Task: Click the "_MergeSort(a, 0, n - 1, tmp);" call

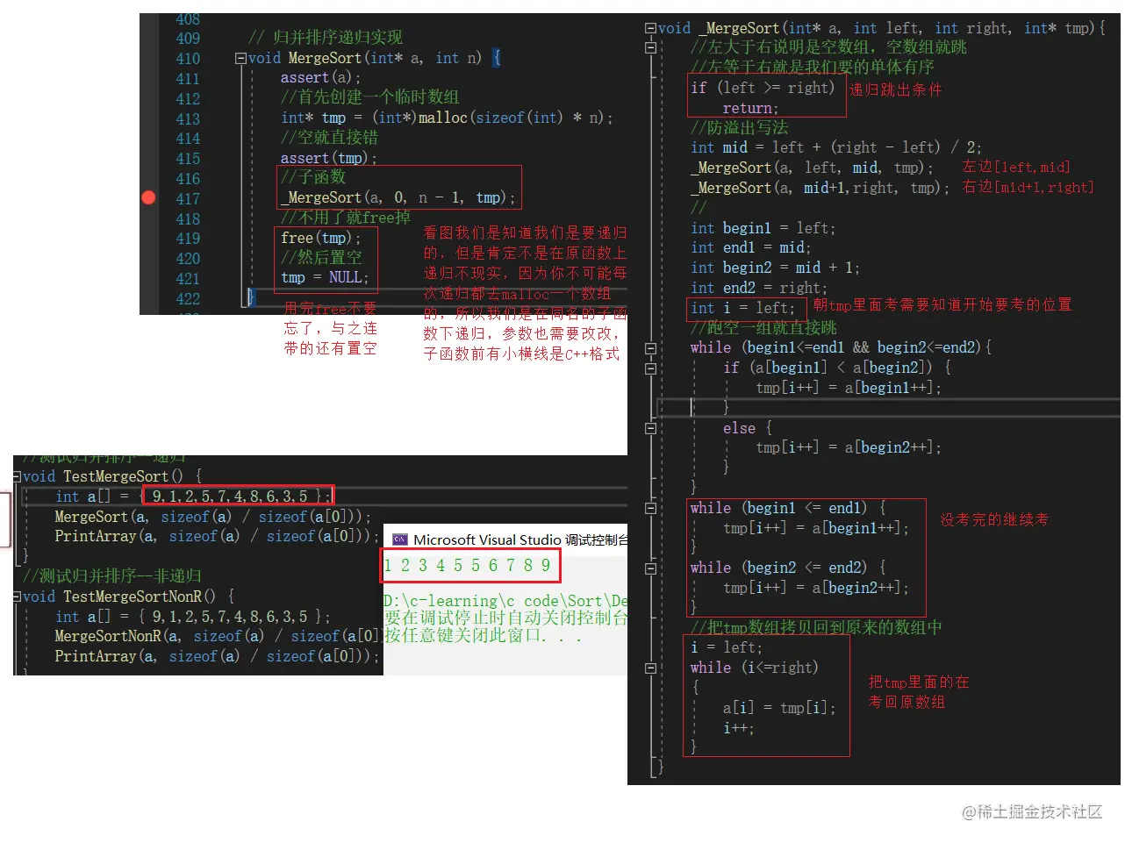Action: tap(398, 197)
